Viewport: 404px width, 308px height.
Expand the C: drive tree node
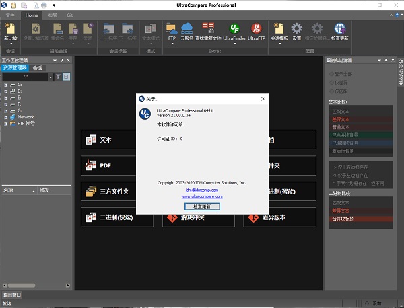(x=5, y=85)
